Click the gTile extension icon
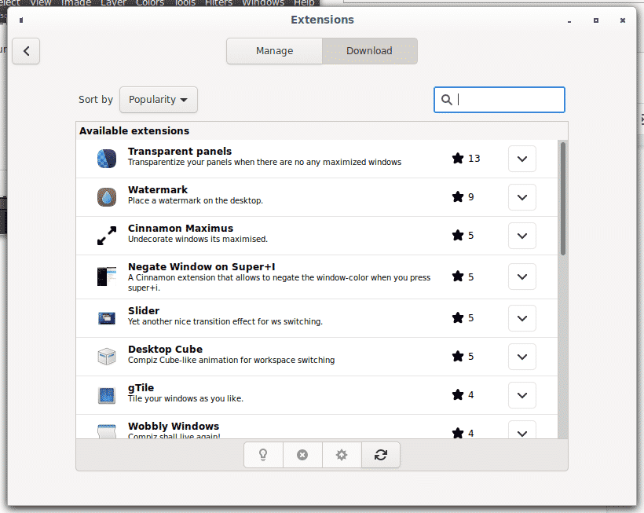Screen dimensions: 644x513 107,394
